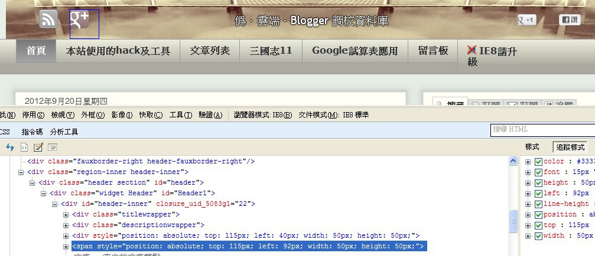Viewport: 595px width, 256px height.
Task: Go to the 首頁 nav link
Action: (x=36, y=51)
